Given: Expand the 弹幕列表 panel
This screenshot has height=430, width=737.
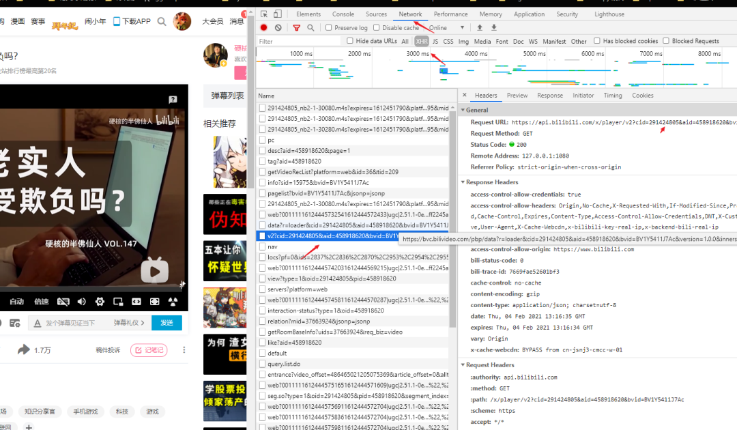Looking at the screenshot, I should pyautogui.click(x=227, y=96).
